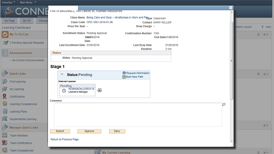Click the dialog vertical scrollbar thumb
Screen dimensions: 274x154
[x=232, y=61]
